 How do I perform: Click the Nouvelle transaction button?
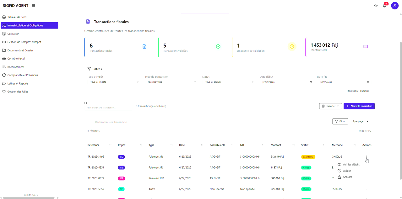tap(359, 106)
